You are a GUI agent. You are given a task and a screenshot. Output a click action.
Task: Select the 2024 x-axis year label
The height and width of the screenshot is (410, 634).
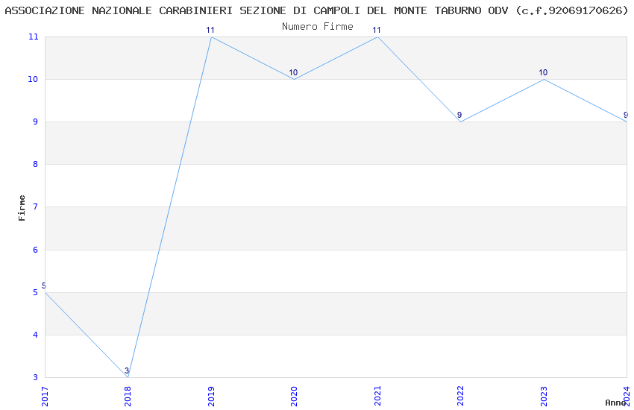627,397
